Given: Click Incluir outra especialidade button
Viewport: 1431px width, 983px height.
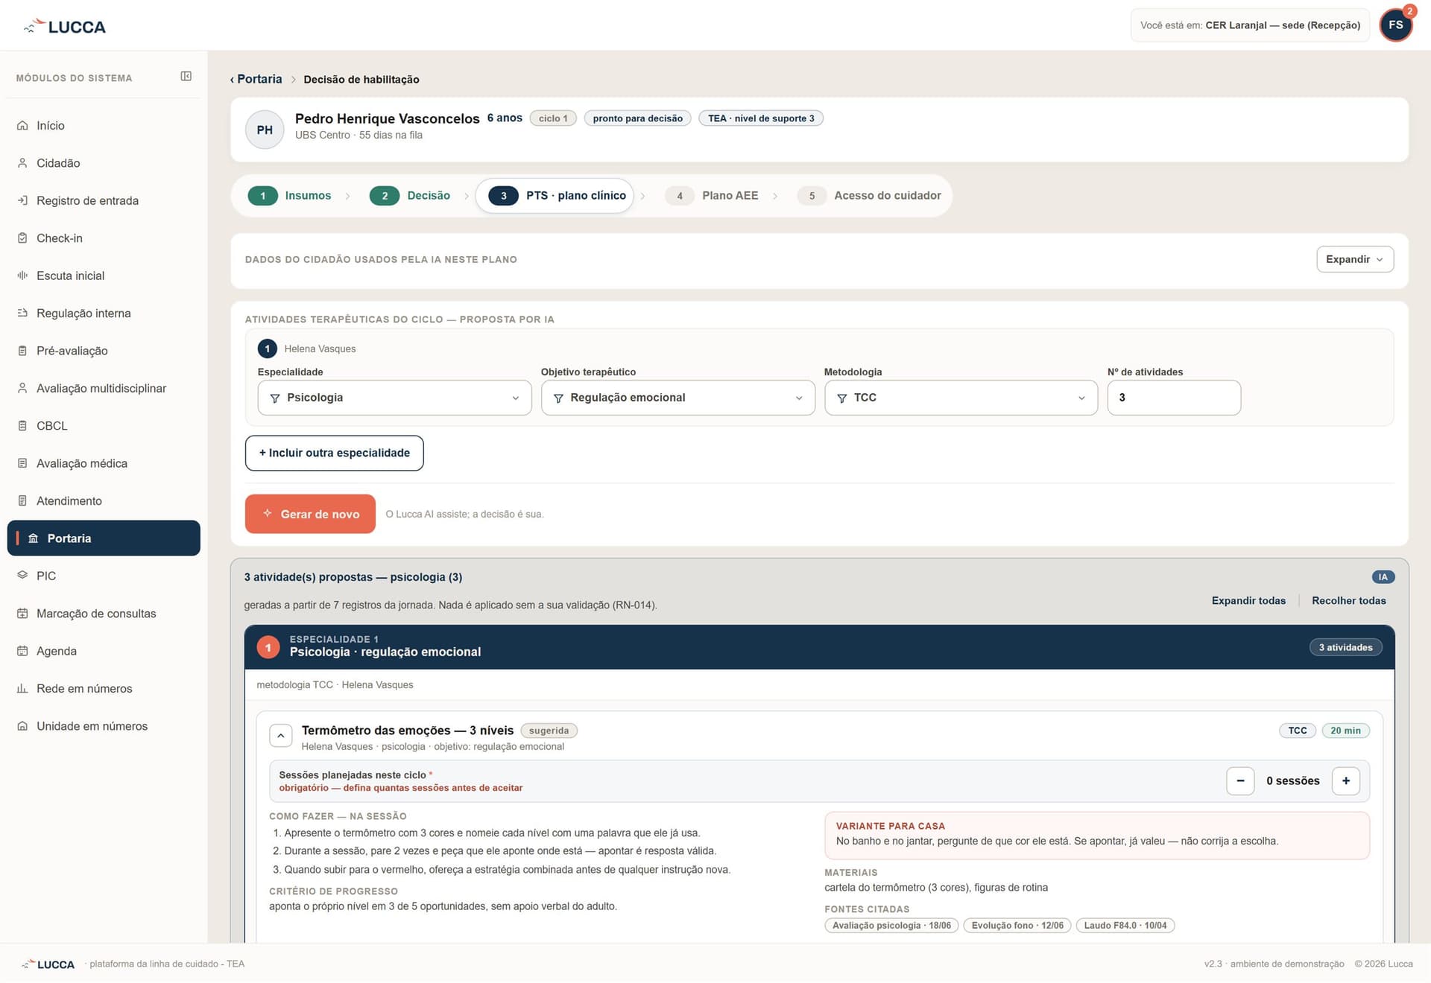Looking at the screenshot, I should pyautogui.click(x=334, y=453).
